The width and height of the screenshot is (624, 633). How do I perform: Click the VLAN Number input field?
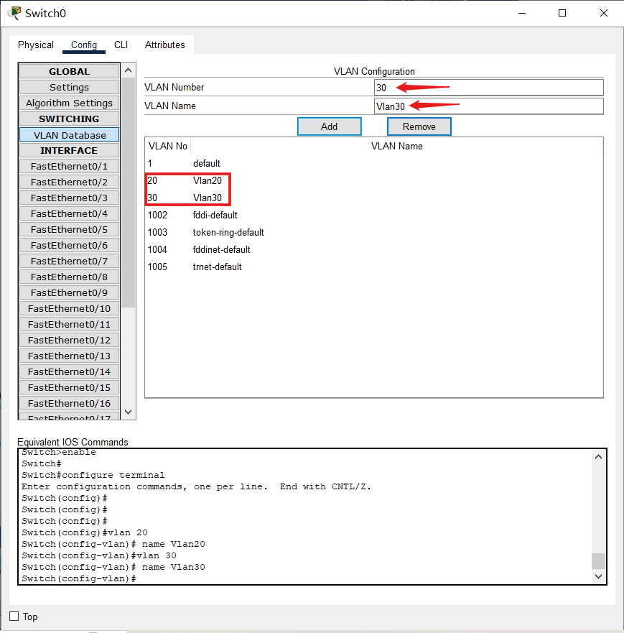488,88
